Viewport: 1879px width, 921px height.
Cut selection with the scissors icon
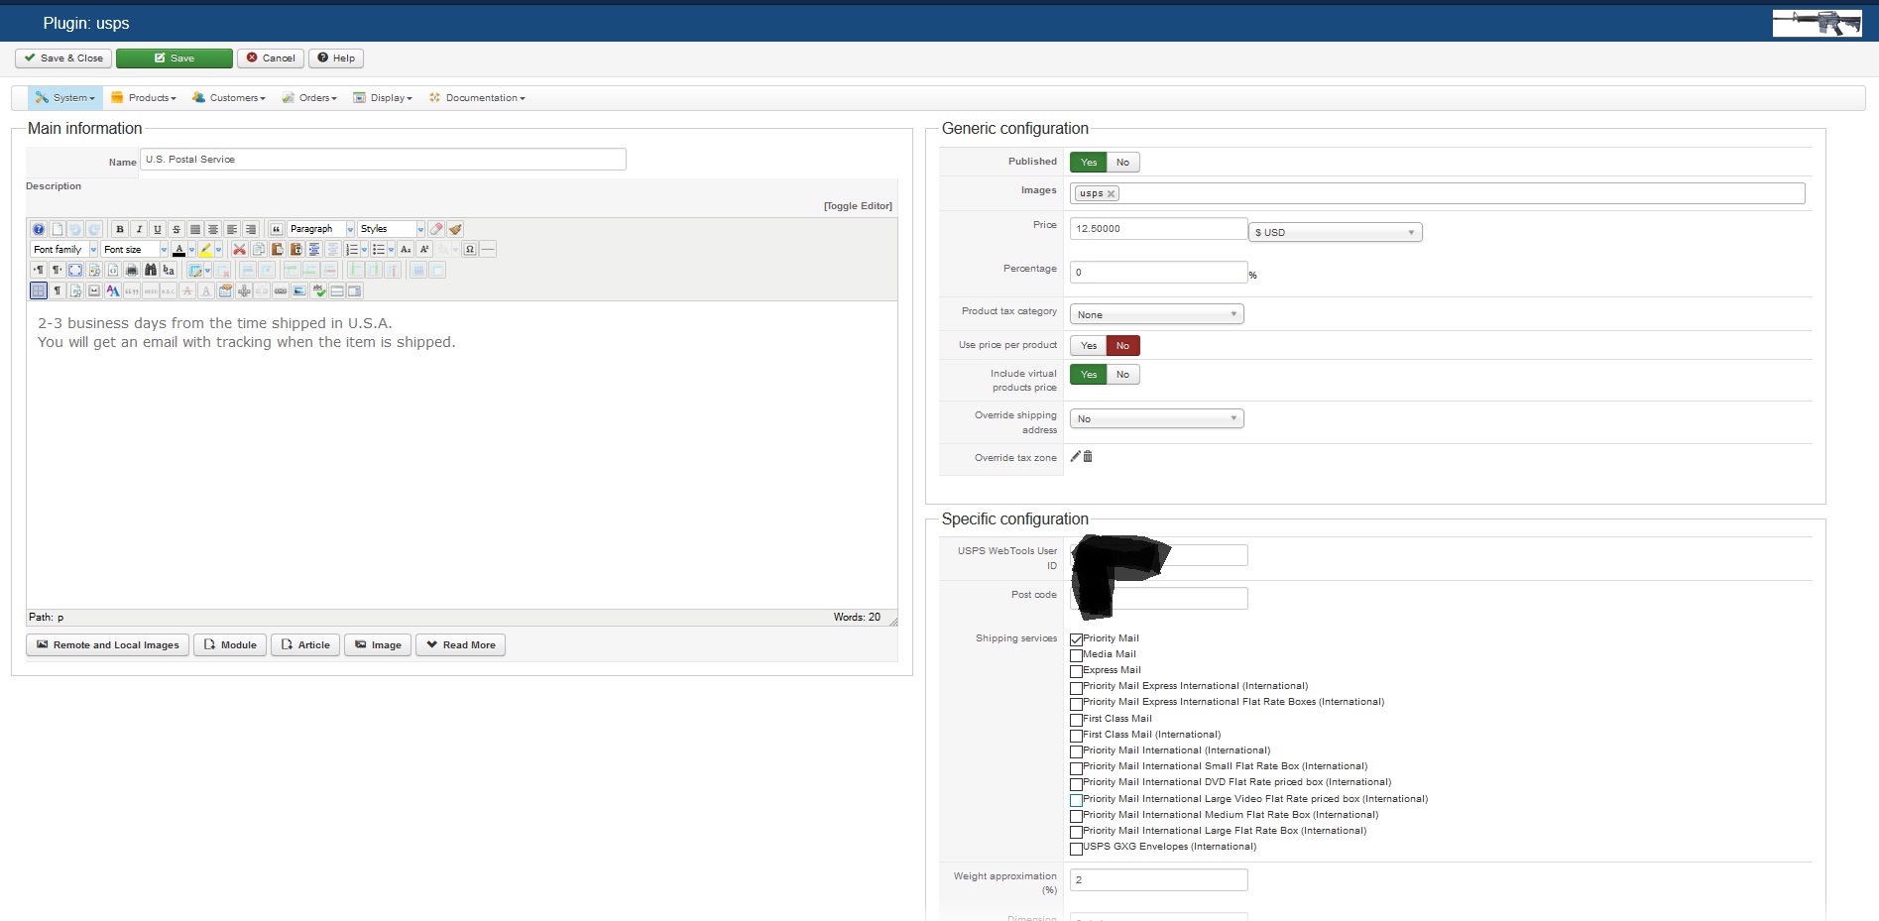(x=239, y=250)
